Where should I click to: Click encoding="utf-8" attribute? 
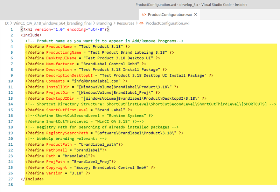[85, 29]
